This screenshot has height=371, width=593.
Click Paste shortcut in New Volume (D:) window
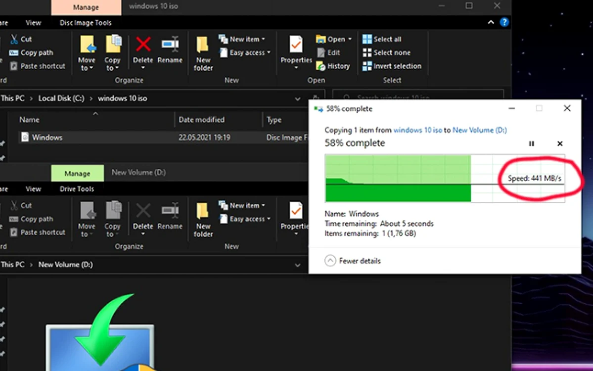coord(38,232)
